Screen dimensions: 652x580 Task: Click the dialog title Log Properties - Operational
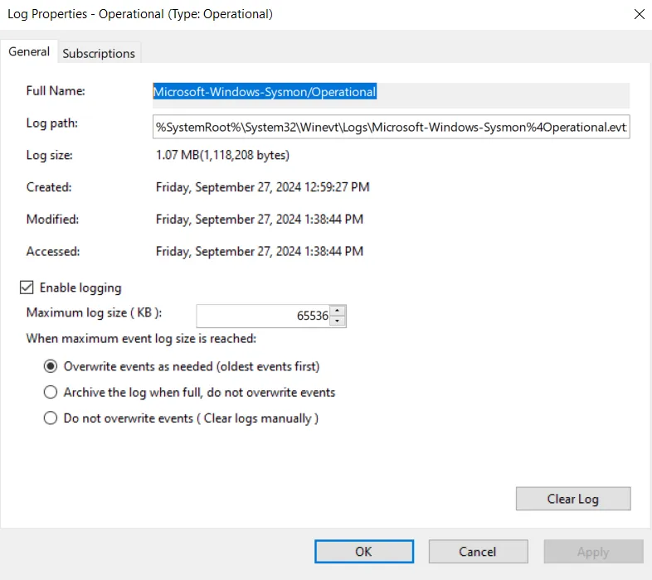coord(140,14)
